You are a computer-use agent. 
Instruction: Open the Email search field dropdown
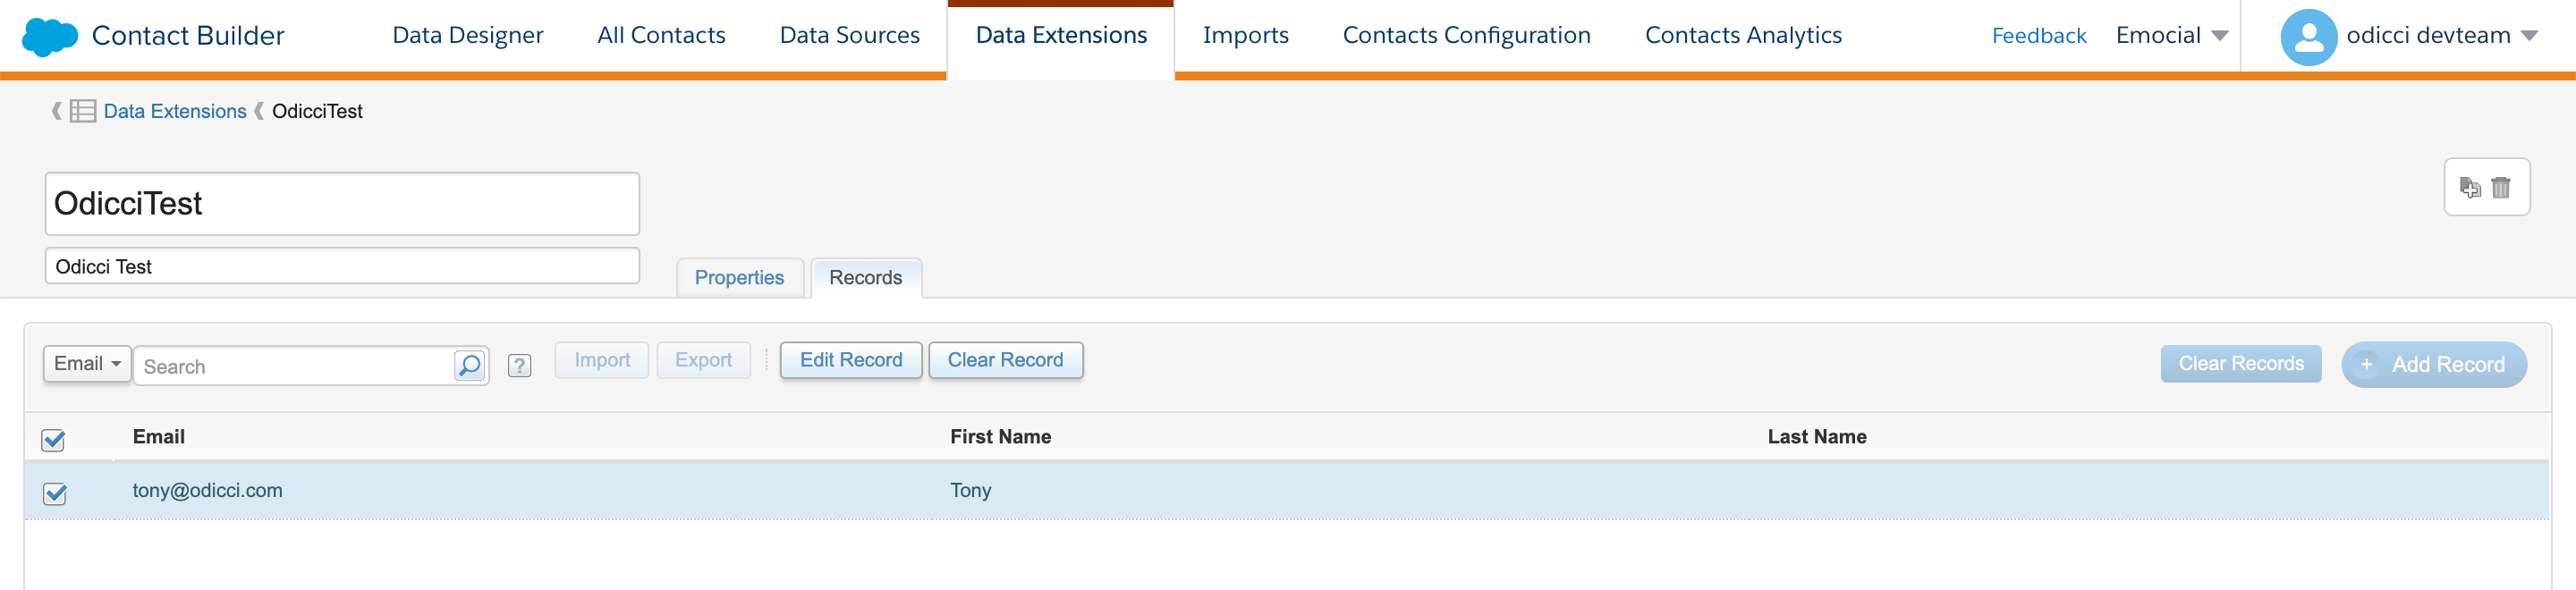(87, 364)
